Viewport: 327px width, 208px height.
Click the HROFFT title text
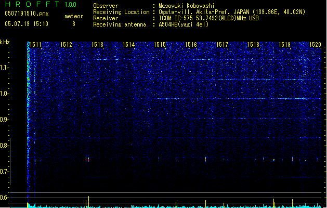[x=32, y=4]
